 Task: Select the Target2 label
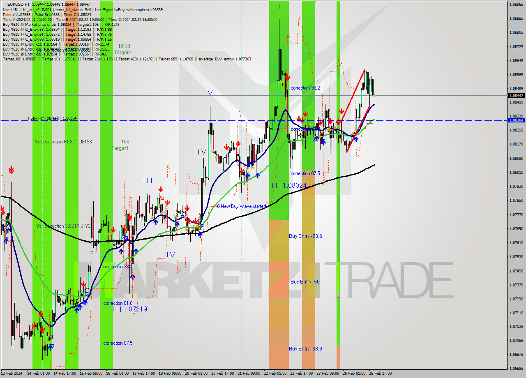(x=122, y=53)
